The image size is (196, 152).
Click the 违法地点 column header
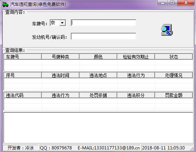(x=98, y=75)
